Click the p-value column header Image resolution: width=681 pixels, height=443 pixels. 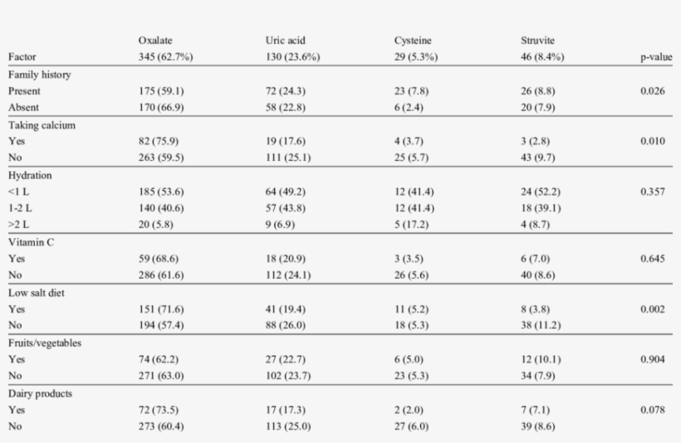pyautogui.click(x=656, y=57)
